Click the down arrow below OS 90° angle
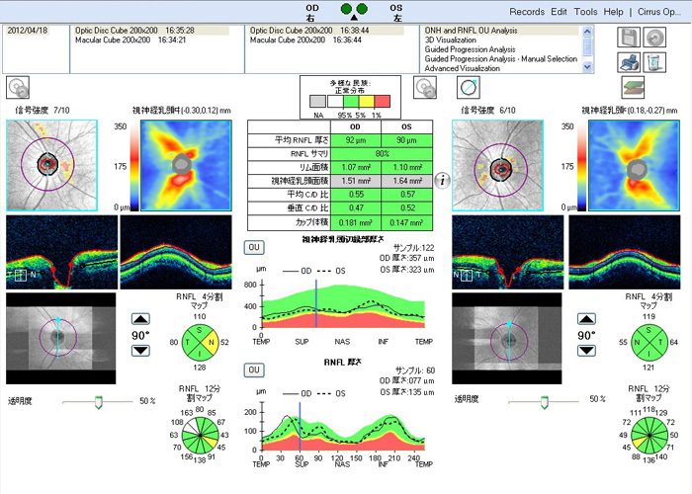The height and width of the screenshot is (494, 692). click(586, 351)
